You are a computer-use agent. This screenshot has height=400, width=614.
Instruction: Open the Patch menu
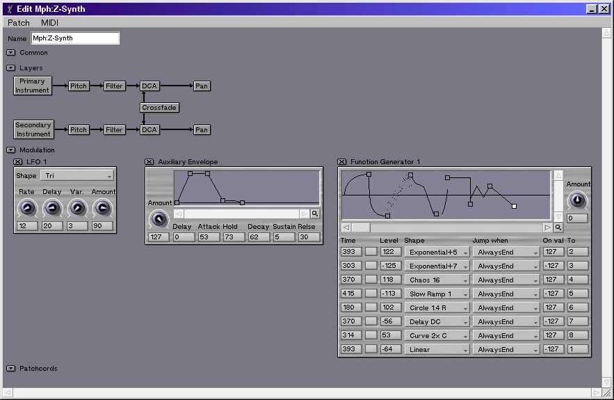click(19, 23)
